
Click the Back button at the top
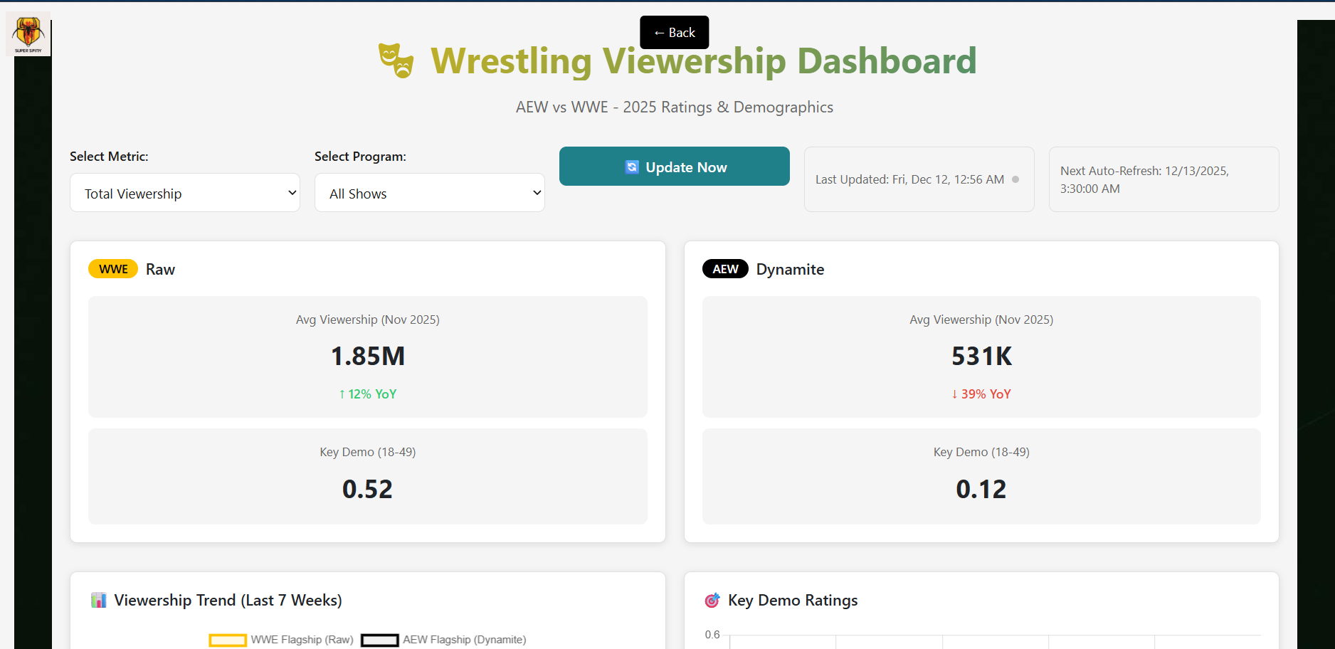point(673,32)
